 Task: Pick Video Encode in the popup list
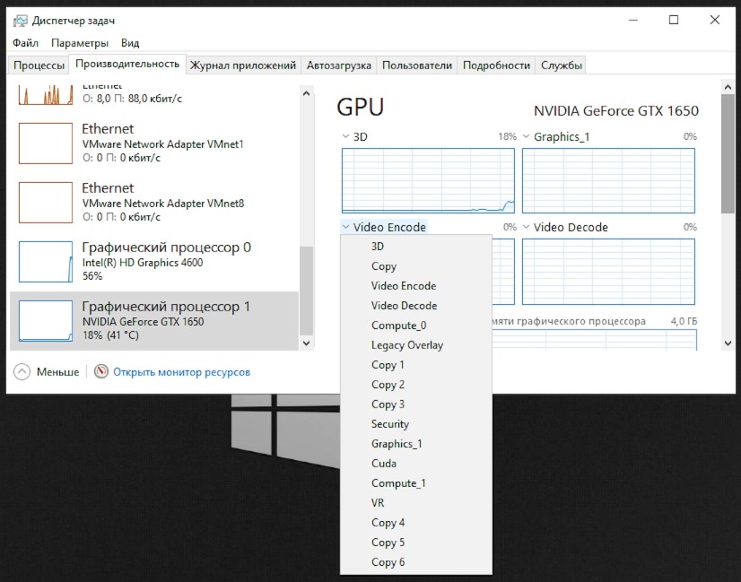point(416,286)
